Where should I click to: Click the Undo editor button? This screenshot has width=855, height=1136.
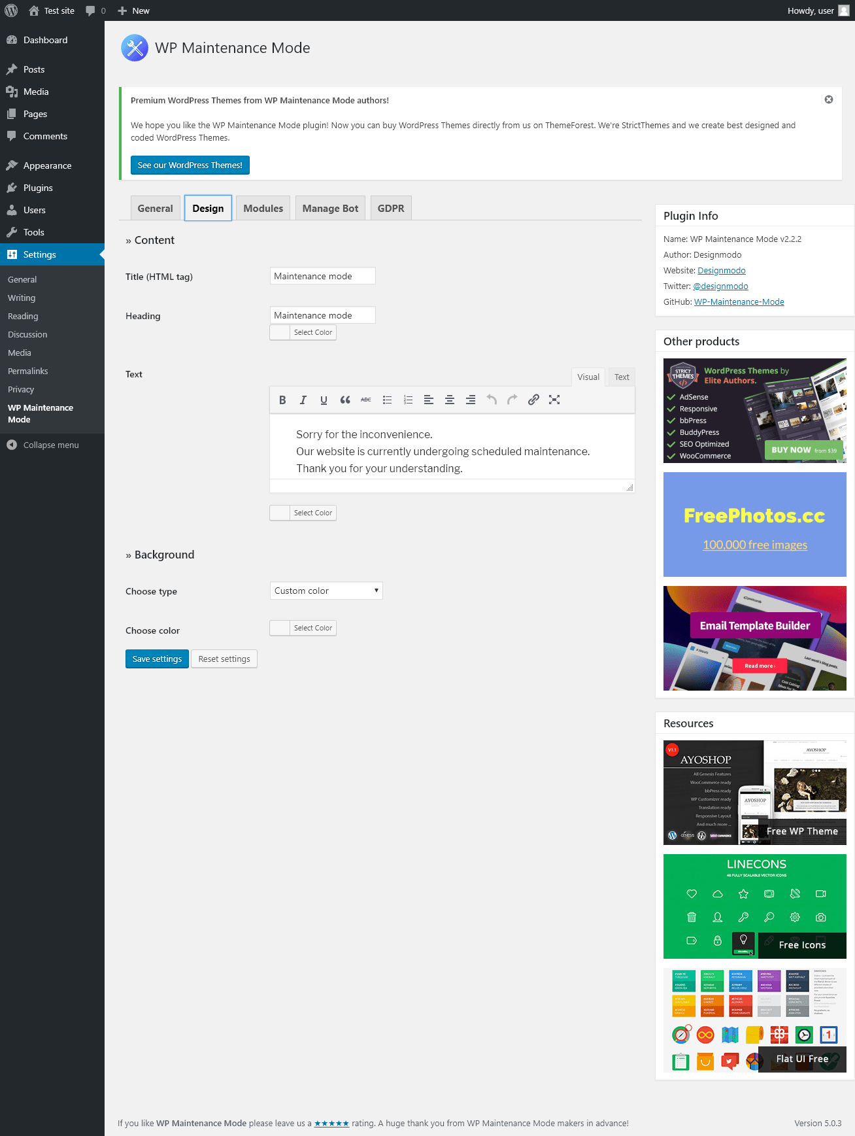492,400
